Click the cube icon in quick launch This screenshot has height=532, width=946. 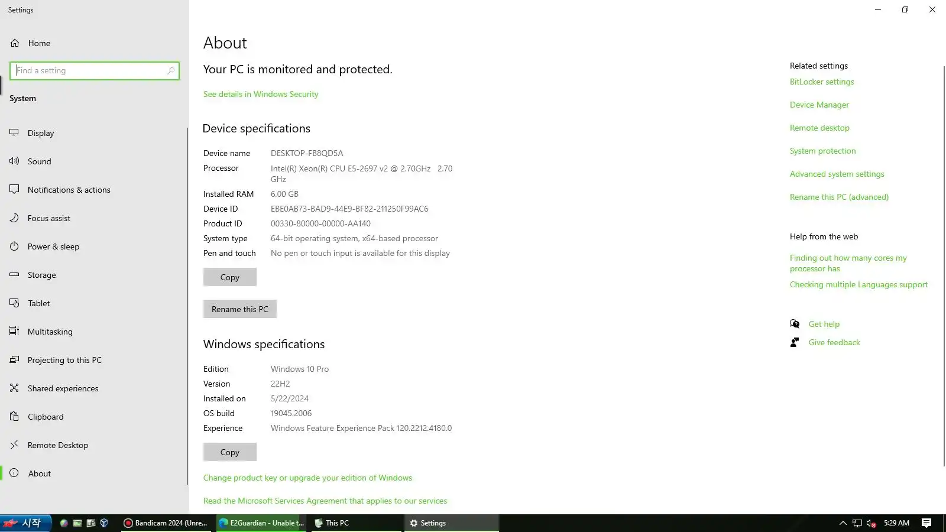[104, 523]
